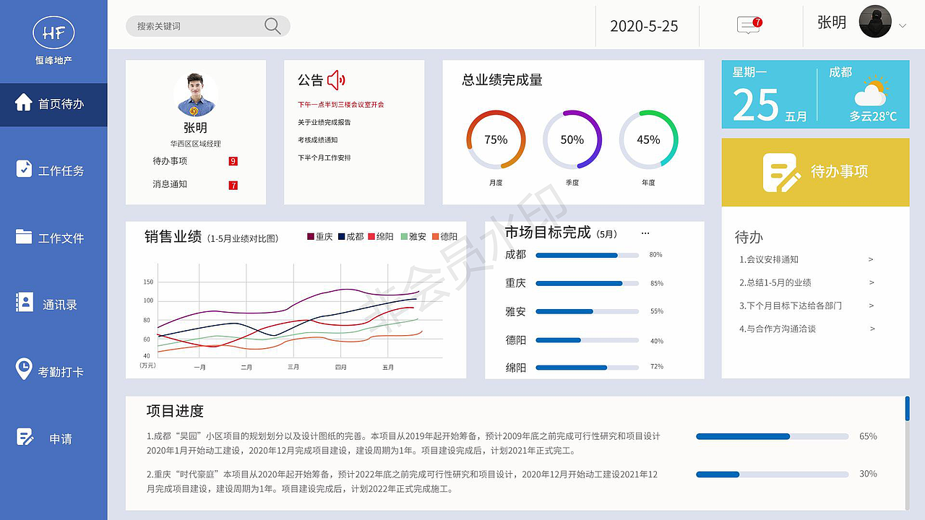Open the message notification icon with badge
This screenshot has height=520, width=925.
749,25
